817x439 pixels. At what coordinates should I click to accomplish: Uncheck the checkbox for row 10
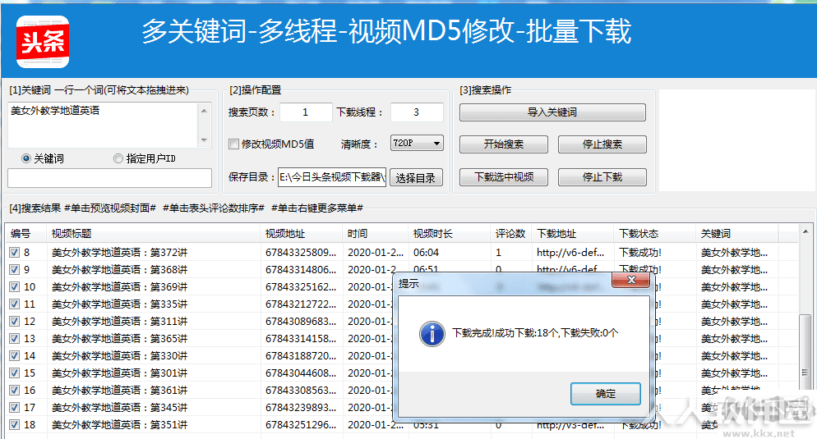[14, 287]
